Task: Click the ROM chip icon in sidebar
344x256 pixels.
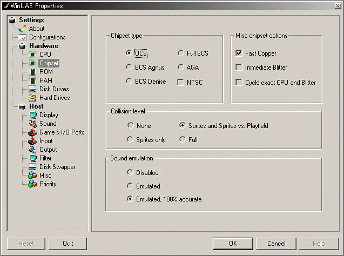Action: click(32, 72)
